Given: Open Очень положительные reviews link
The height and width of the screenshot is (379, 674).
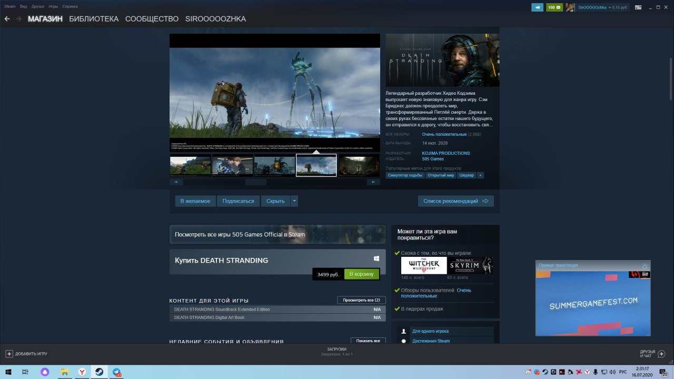Looking at the screenshot, I should [444, 134].
